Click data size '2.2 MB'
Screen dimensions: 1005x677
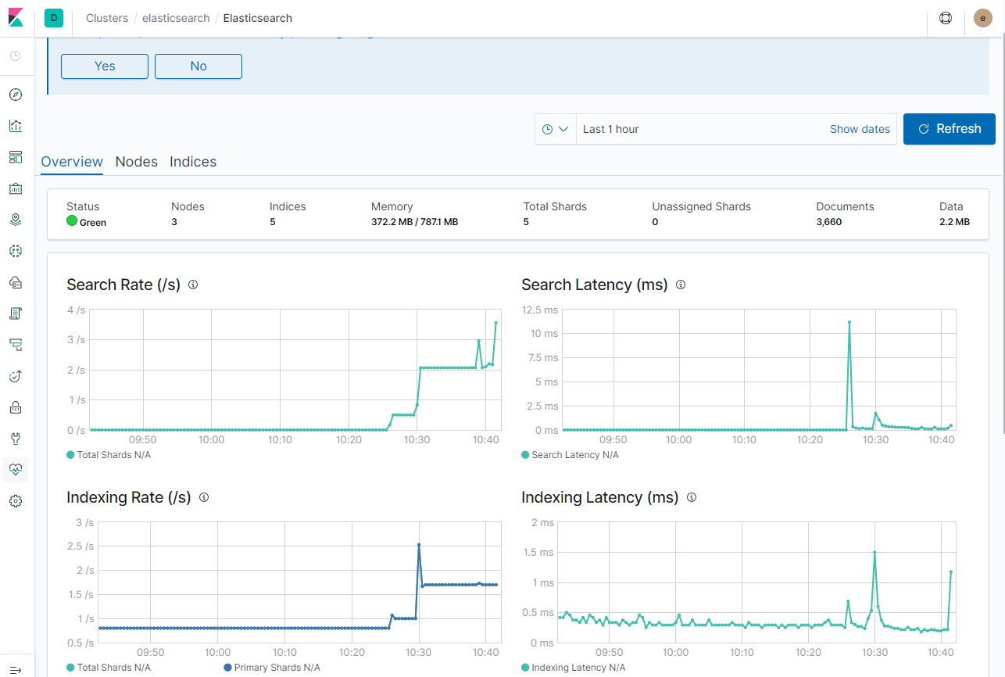[954, 222]
